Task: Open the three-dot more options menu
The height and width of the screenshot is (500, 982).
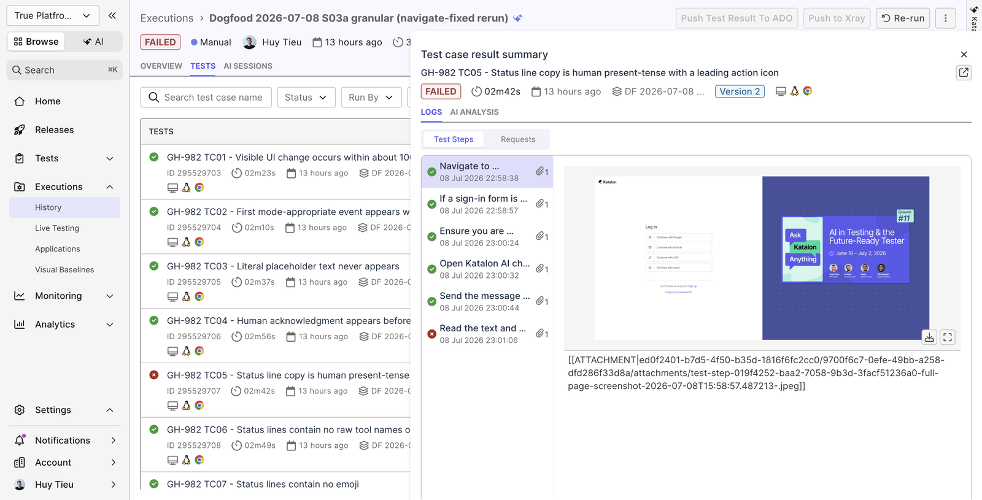Action: click(x=945, y=18)
